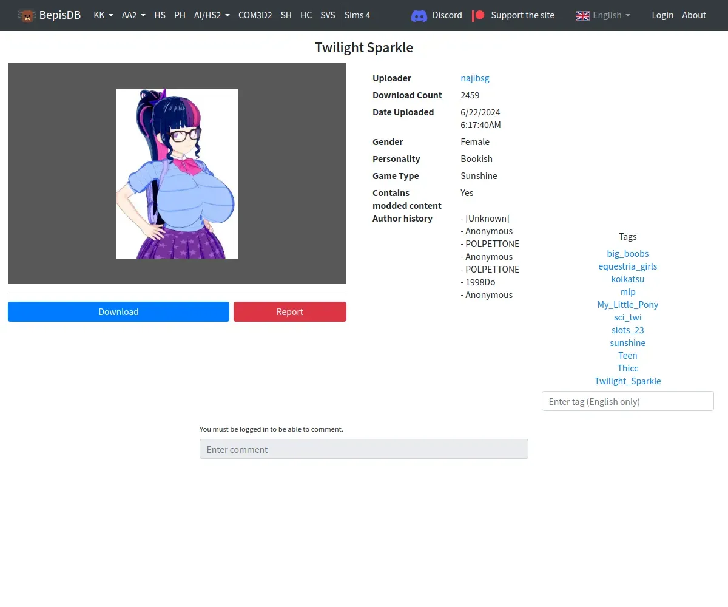
Task: Select the sunshine tag
Action: coord(628,343)
